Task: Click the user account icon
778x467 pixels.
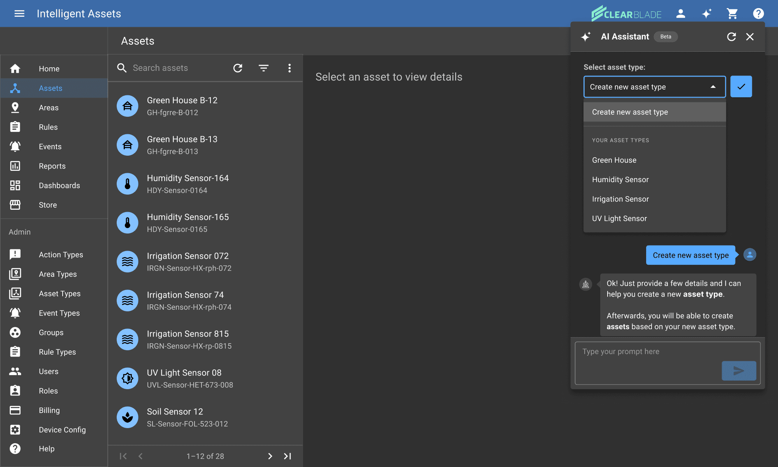Action: click(x=680, y=14)
